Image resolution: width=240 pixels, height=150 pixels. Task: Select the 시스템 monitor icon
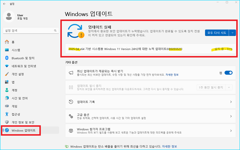click(7, 50)
